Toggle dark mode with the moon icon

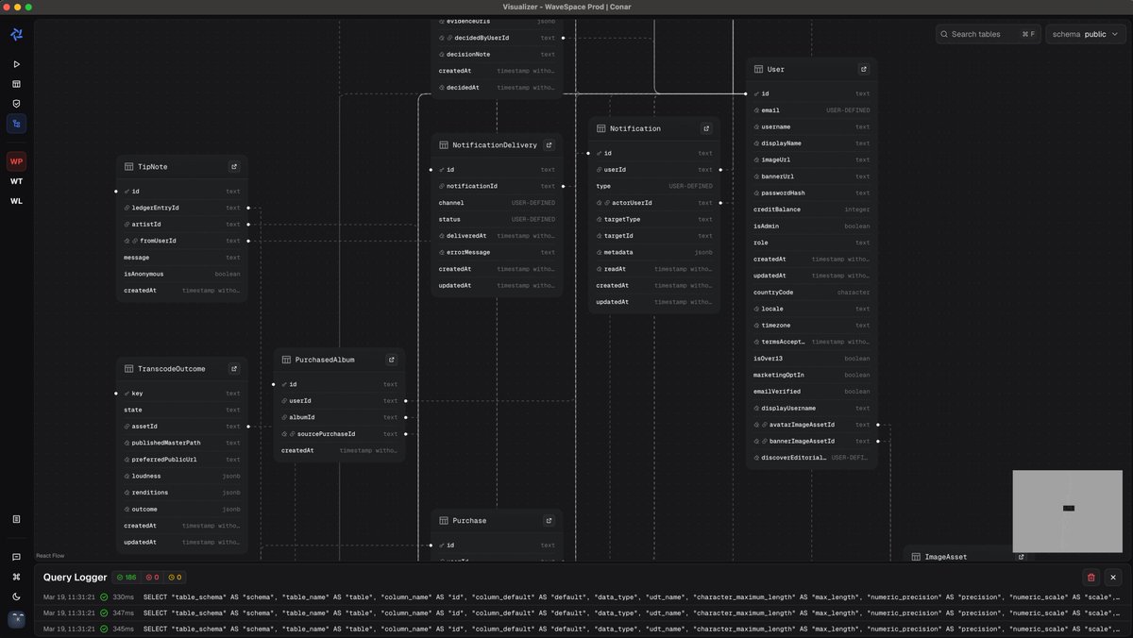16,596
